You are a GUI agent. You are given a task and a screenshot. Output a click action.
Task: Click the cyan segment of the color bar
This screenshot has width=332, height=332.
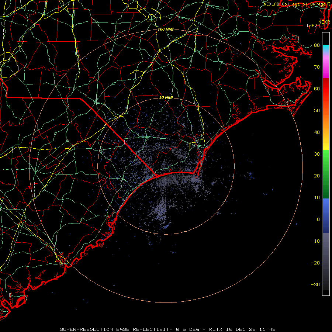click(326, 48)
